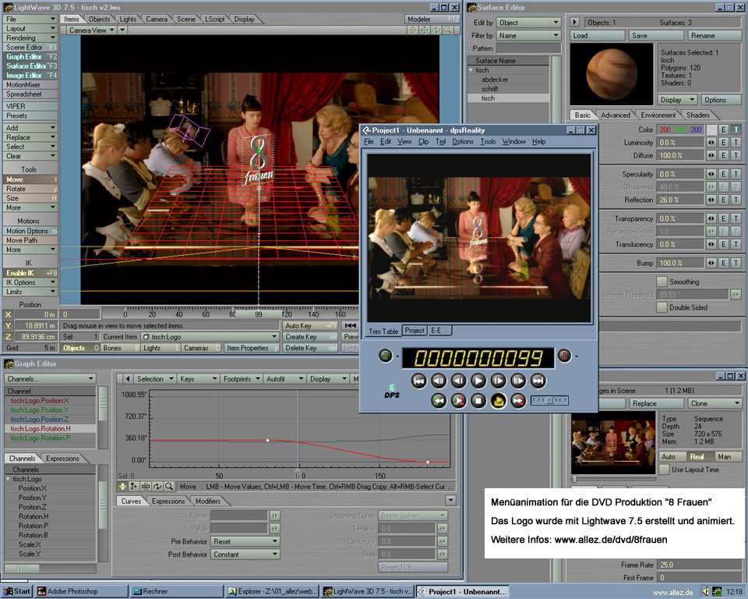Image resolution: width=748 pixels, height=599 pixels.
Task: Toggle the Auto Key button
Action: (x=310, y=325)
